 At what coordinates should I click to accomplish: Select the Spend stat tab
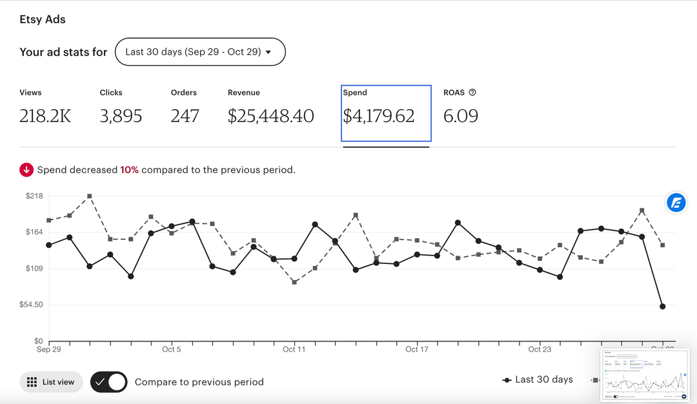click(x=385, y=113)
